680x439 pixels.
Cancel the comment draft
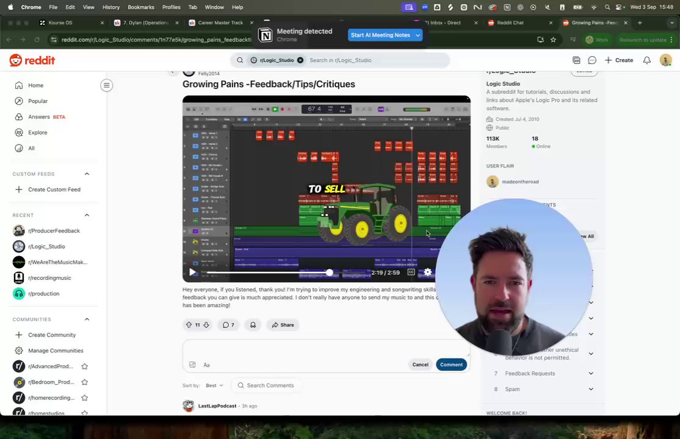click(x=420, y=365)
